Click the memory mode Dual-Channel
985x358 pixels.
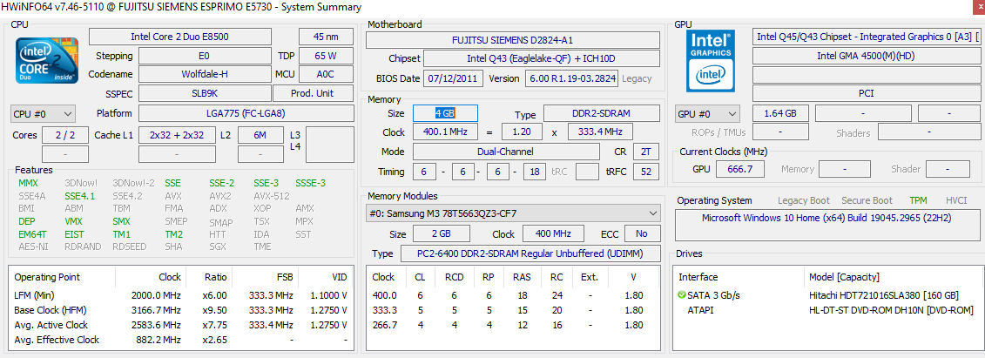coord(506,152)
